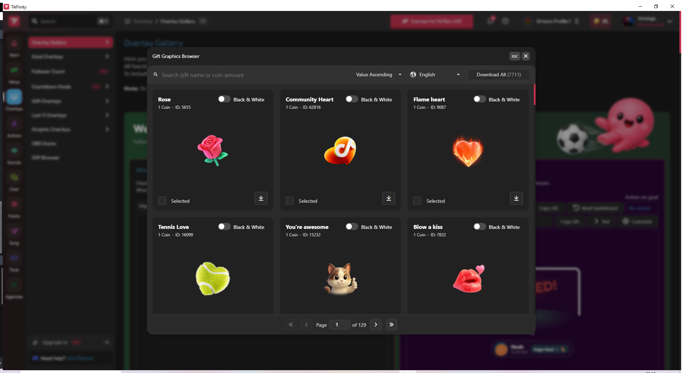This screenshot has width=684, height=373.
Task: Toggle Black & White for Rose
Action: click(224, 99)
